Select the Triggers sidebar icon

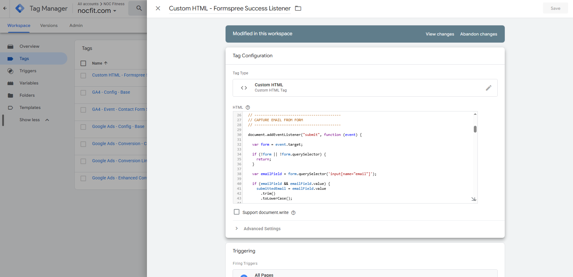[10, 71]
